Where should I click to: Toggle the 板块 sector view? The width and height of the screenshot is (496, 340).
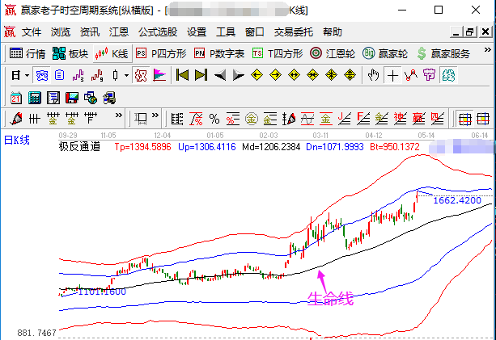pos(70,53)
